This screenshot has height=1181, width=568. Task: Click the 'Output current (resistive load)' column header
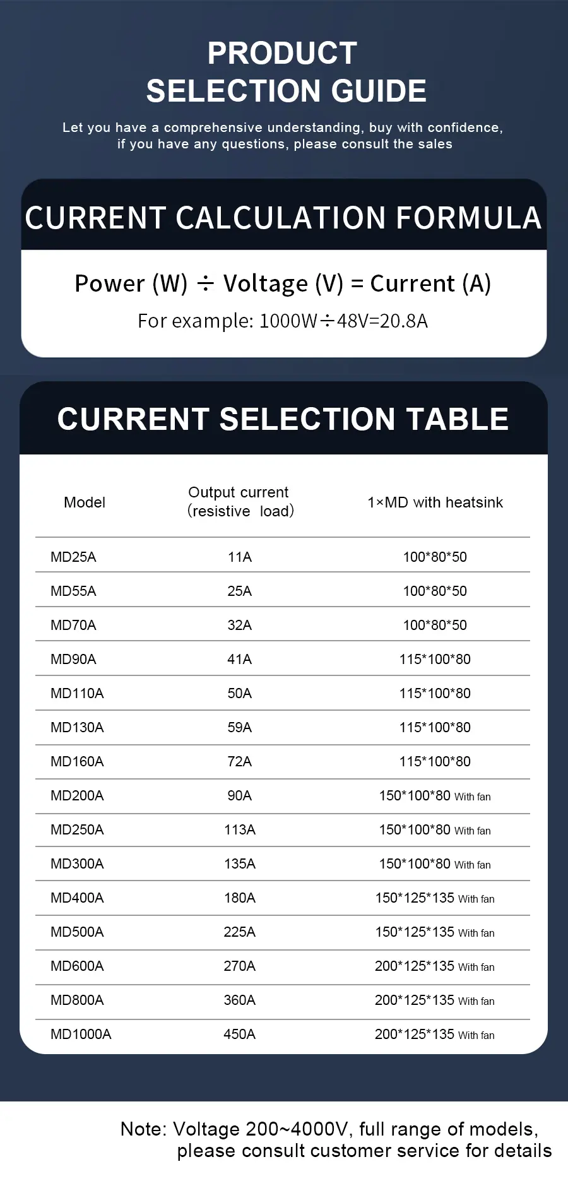click(x=240, y=502)
